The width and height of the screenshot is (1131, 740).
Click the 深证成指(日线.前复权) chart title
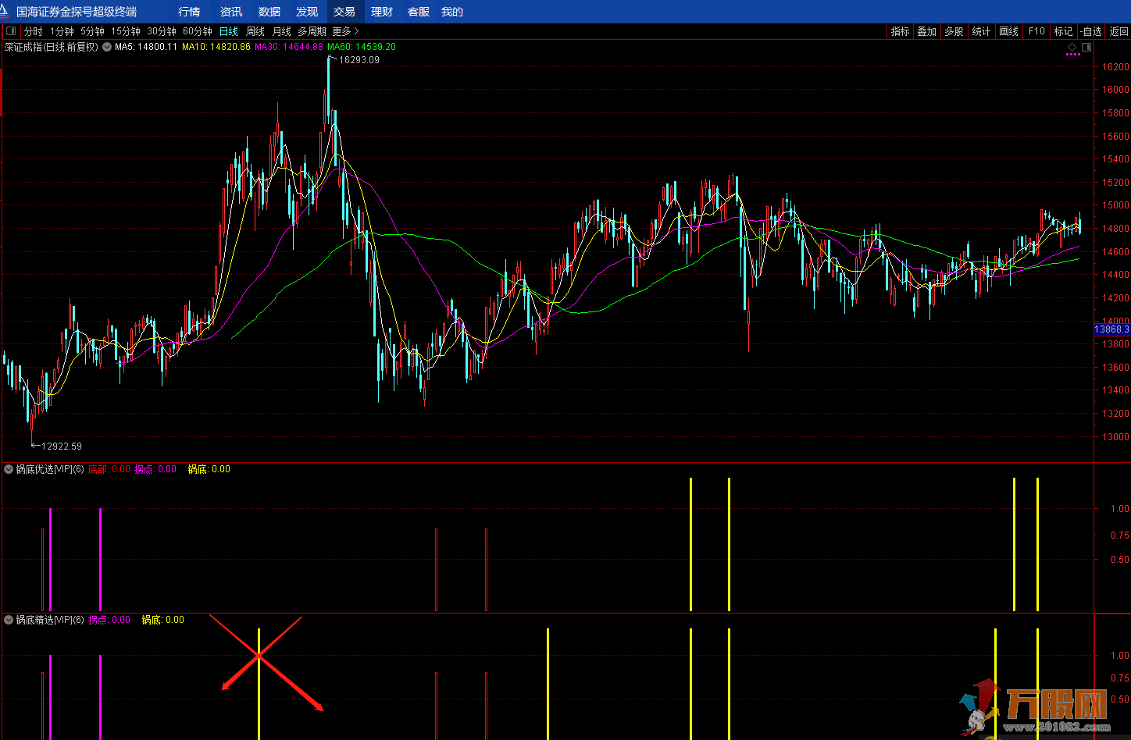(52, 47)
